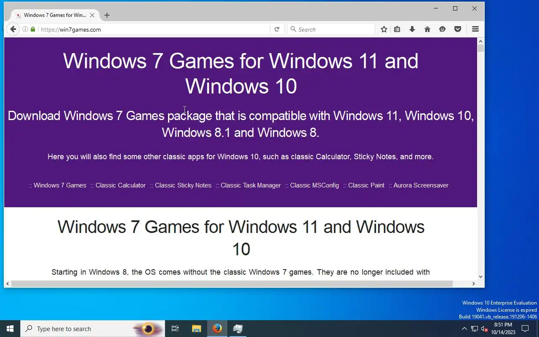Click the green padlock security icon
The width and height of the screenshot is (539, 337).
coord(33,29)
